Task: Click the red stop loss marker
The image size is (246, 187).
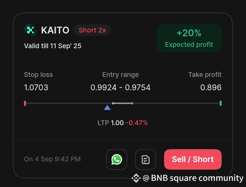Action: click(25, 103)
